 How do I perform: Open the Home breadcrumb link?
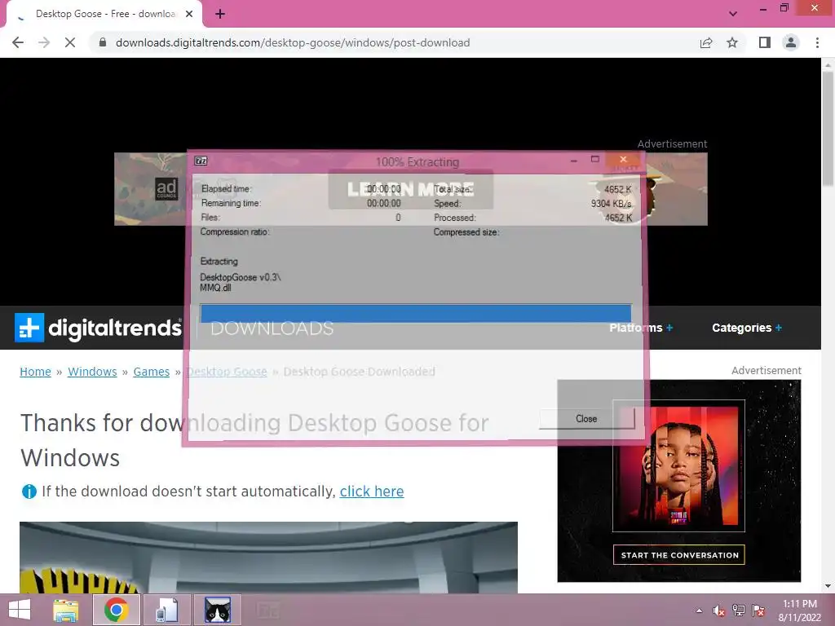point(35,372)
